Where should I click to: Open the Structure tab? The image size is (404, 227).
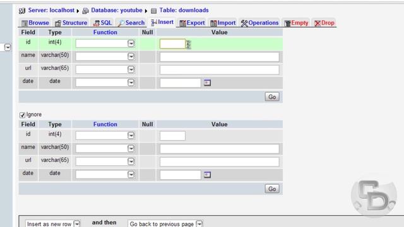tap(71, 23)
